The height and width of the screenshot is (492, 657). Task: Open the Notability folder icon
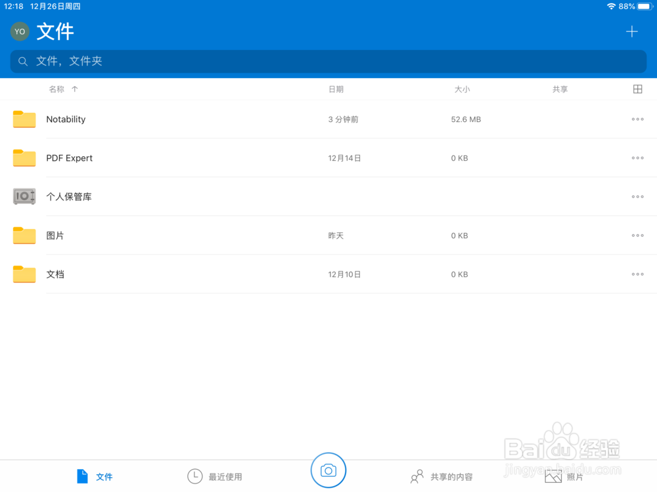[x=24, y=119]
